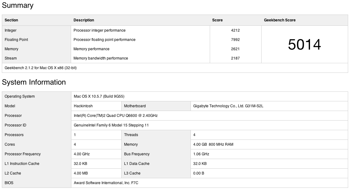Click the Description column header
This screenshot has height=190, width=350.
coord(84,20)
